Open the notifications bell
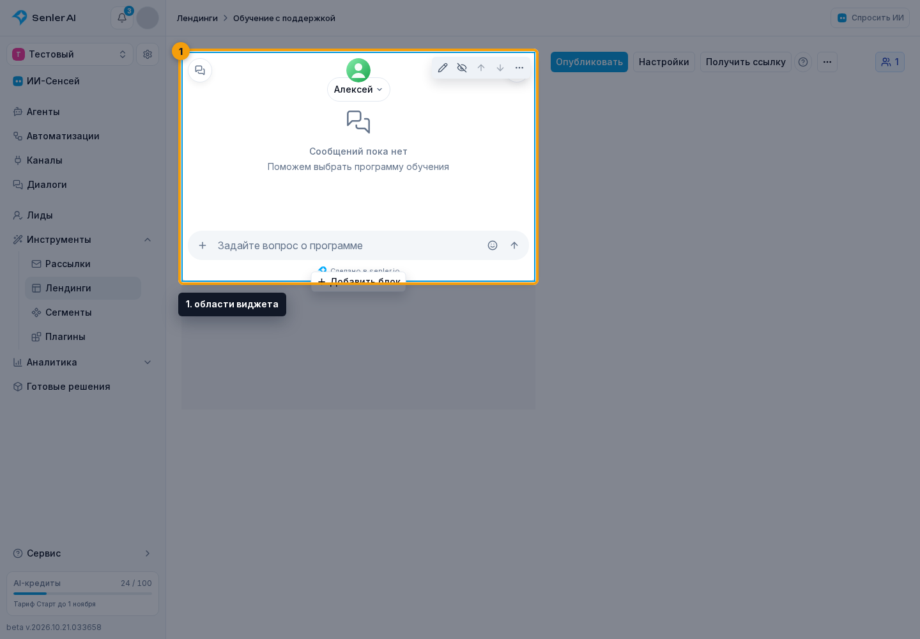 (x=122, y=18)
